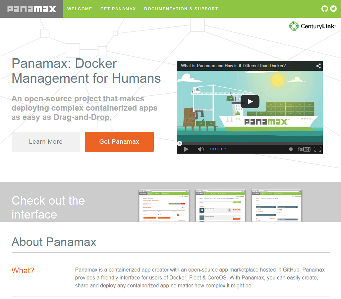The image size is (341, 299).
Task: Click the CenturyLink logo
Action: (x=312, y=26)
